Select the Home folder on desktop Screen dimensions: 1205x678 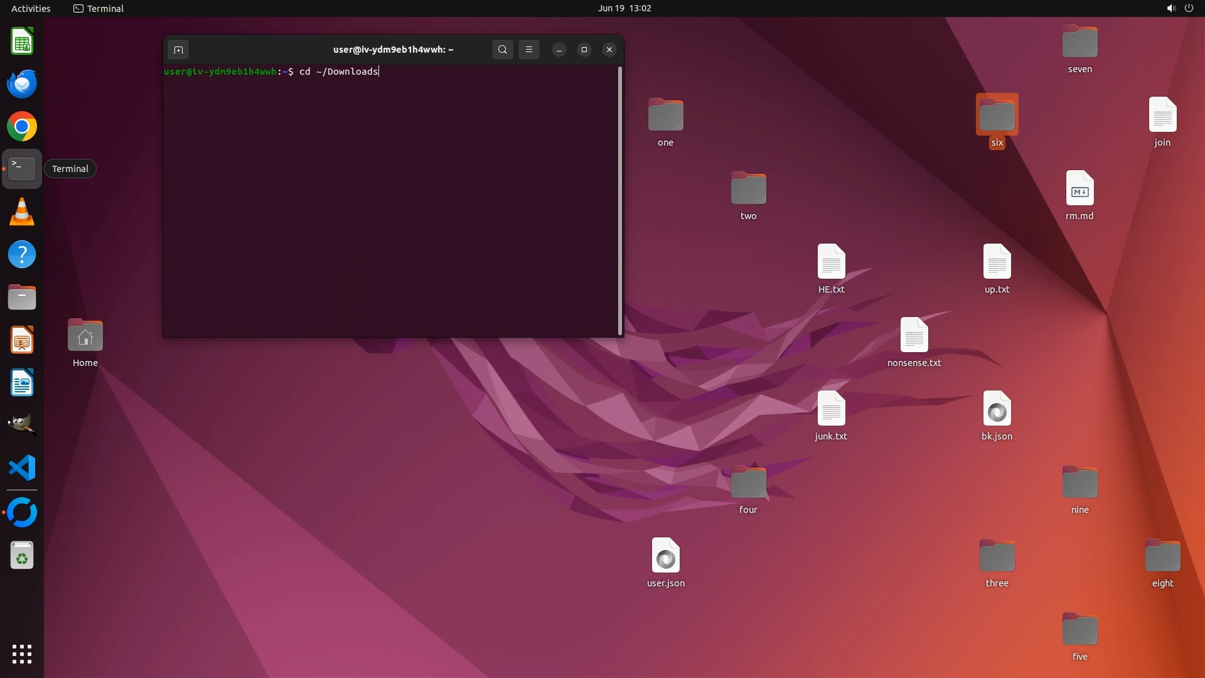tap(85, 336)
